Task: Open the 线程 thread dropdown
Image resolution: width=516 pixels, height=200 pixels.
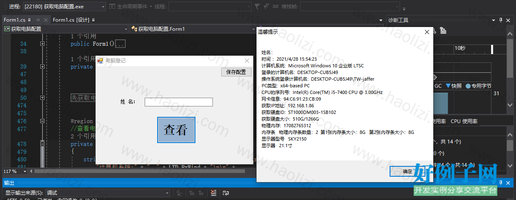Action: 210,6
